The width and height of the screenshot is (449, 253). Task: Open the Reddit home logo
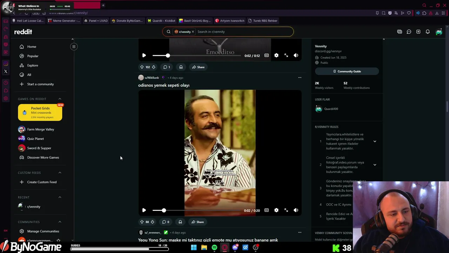coord(23,32)
